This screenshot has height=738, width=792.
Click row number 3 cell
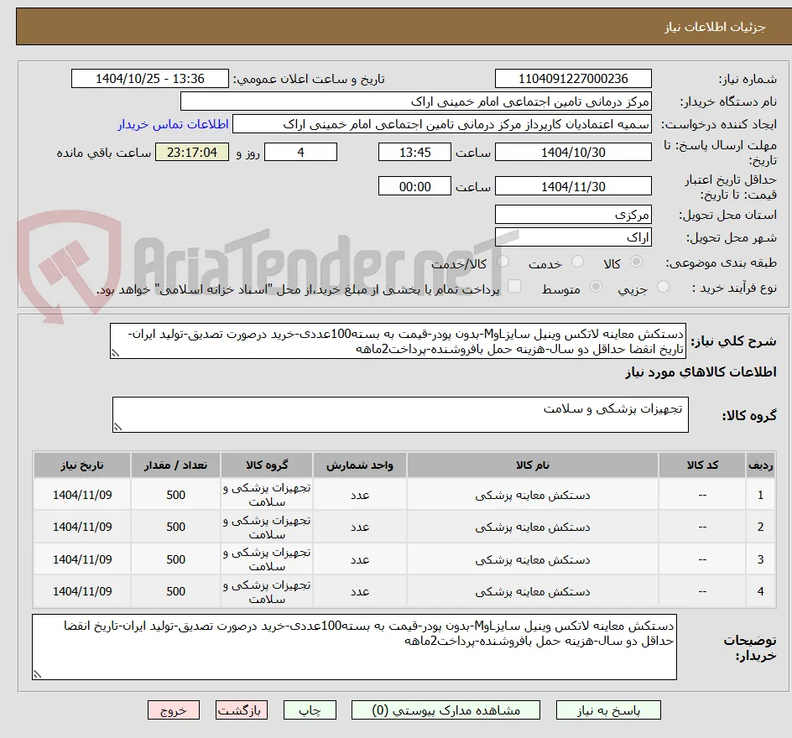tap(760, 560)
